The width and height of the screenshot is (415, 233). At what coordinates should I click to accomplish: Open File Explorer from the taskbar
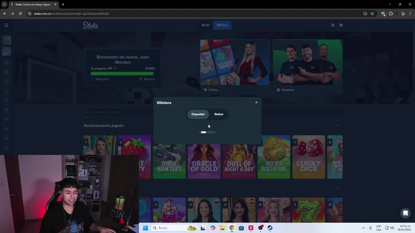pyautogui.click(x=222, y=228)
